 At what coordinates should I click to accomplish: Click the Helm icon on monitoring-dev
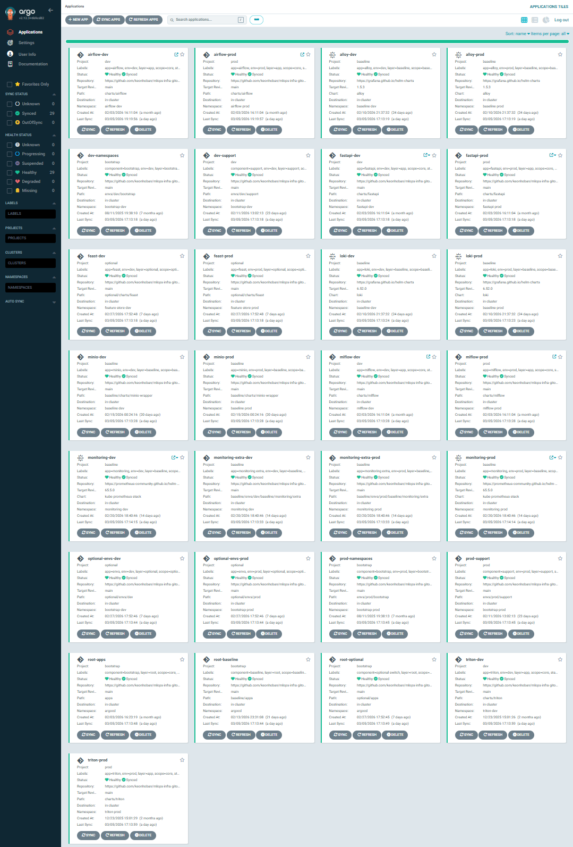(81, 458)
